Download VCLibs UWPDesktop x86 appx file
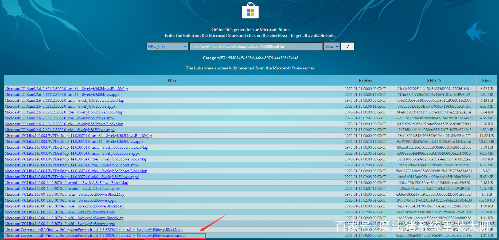Image resolution: width=499 pixels, height=240 pixels. 72,177
